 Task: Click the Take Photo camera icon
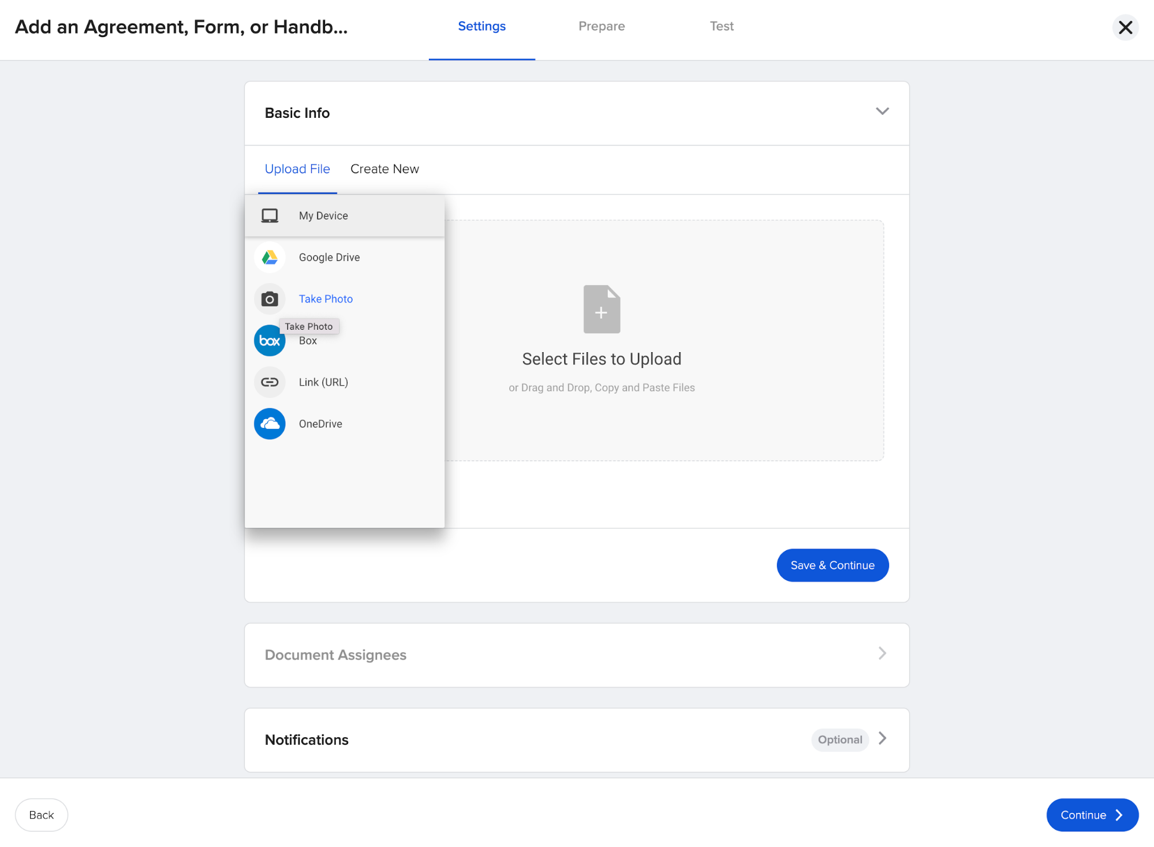270,299
